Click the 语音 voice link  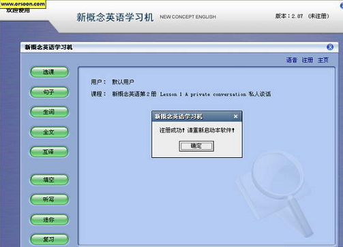click(x=292, y=60)
